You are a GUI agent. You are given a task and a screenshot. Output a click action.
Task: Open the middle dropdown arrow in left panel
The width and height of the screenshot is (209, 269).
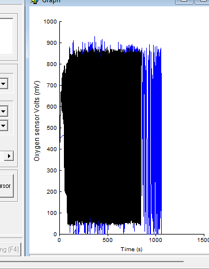point(3,111)
